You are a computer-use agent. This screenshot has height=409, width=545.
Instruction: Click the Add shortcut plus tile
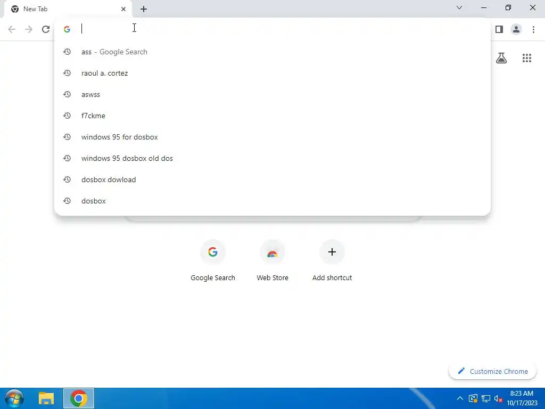tap(332, 260)
